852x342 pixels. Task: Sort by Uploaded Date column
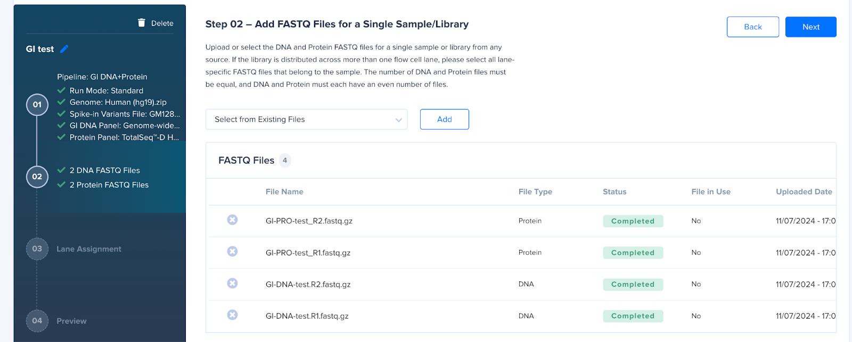[x=804, y=191]
